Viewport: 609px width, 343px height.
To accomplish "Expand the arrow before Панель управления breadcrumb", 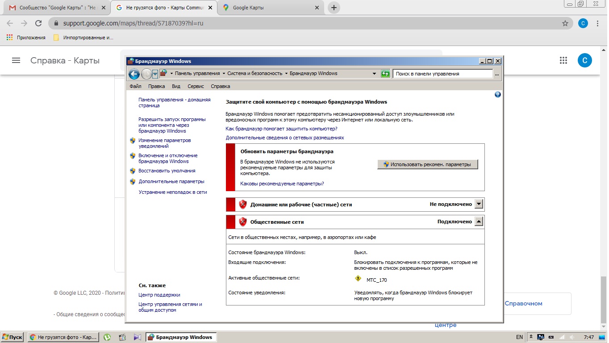I will click(171, 74).
